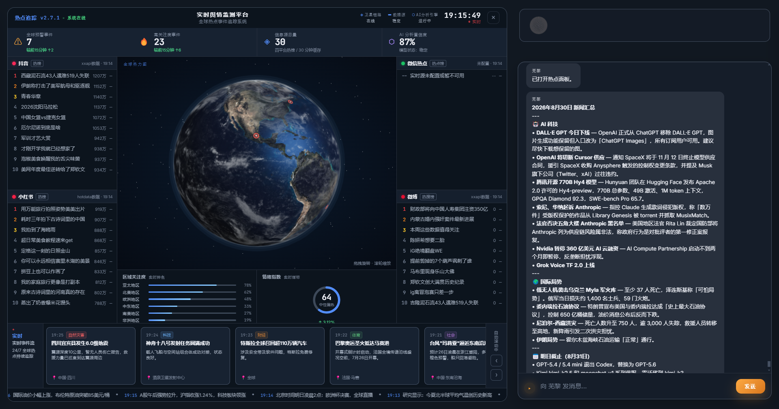
Task: Show next news card with right chevron
Action: click(x=496, y=375)
